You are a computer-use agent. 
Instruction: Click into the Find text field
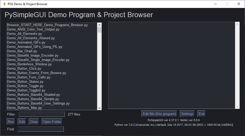[x=41, y=129]
